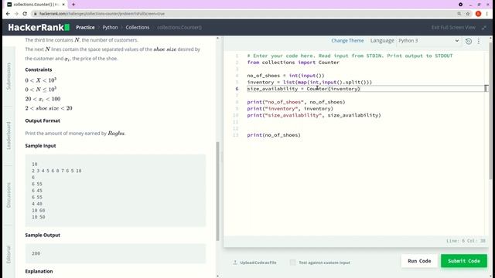Click the problem description vertical scrollbar
This screenshot has width=495, height=278.
click(x=217, y=191)
